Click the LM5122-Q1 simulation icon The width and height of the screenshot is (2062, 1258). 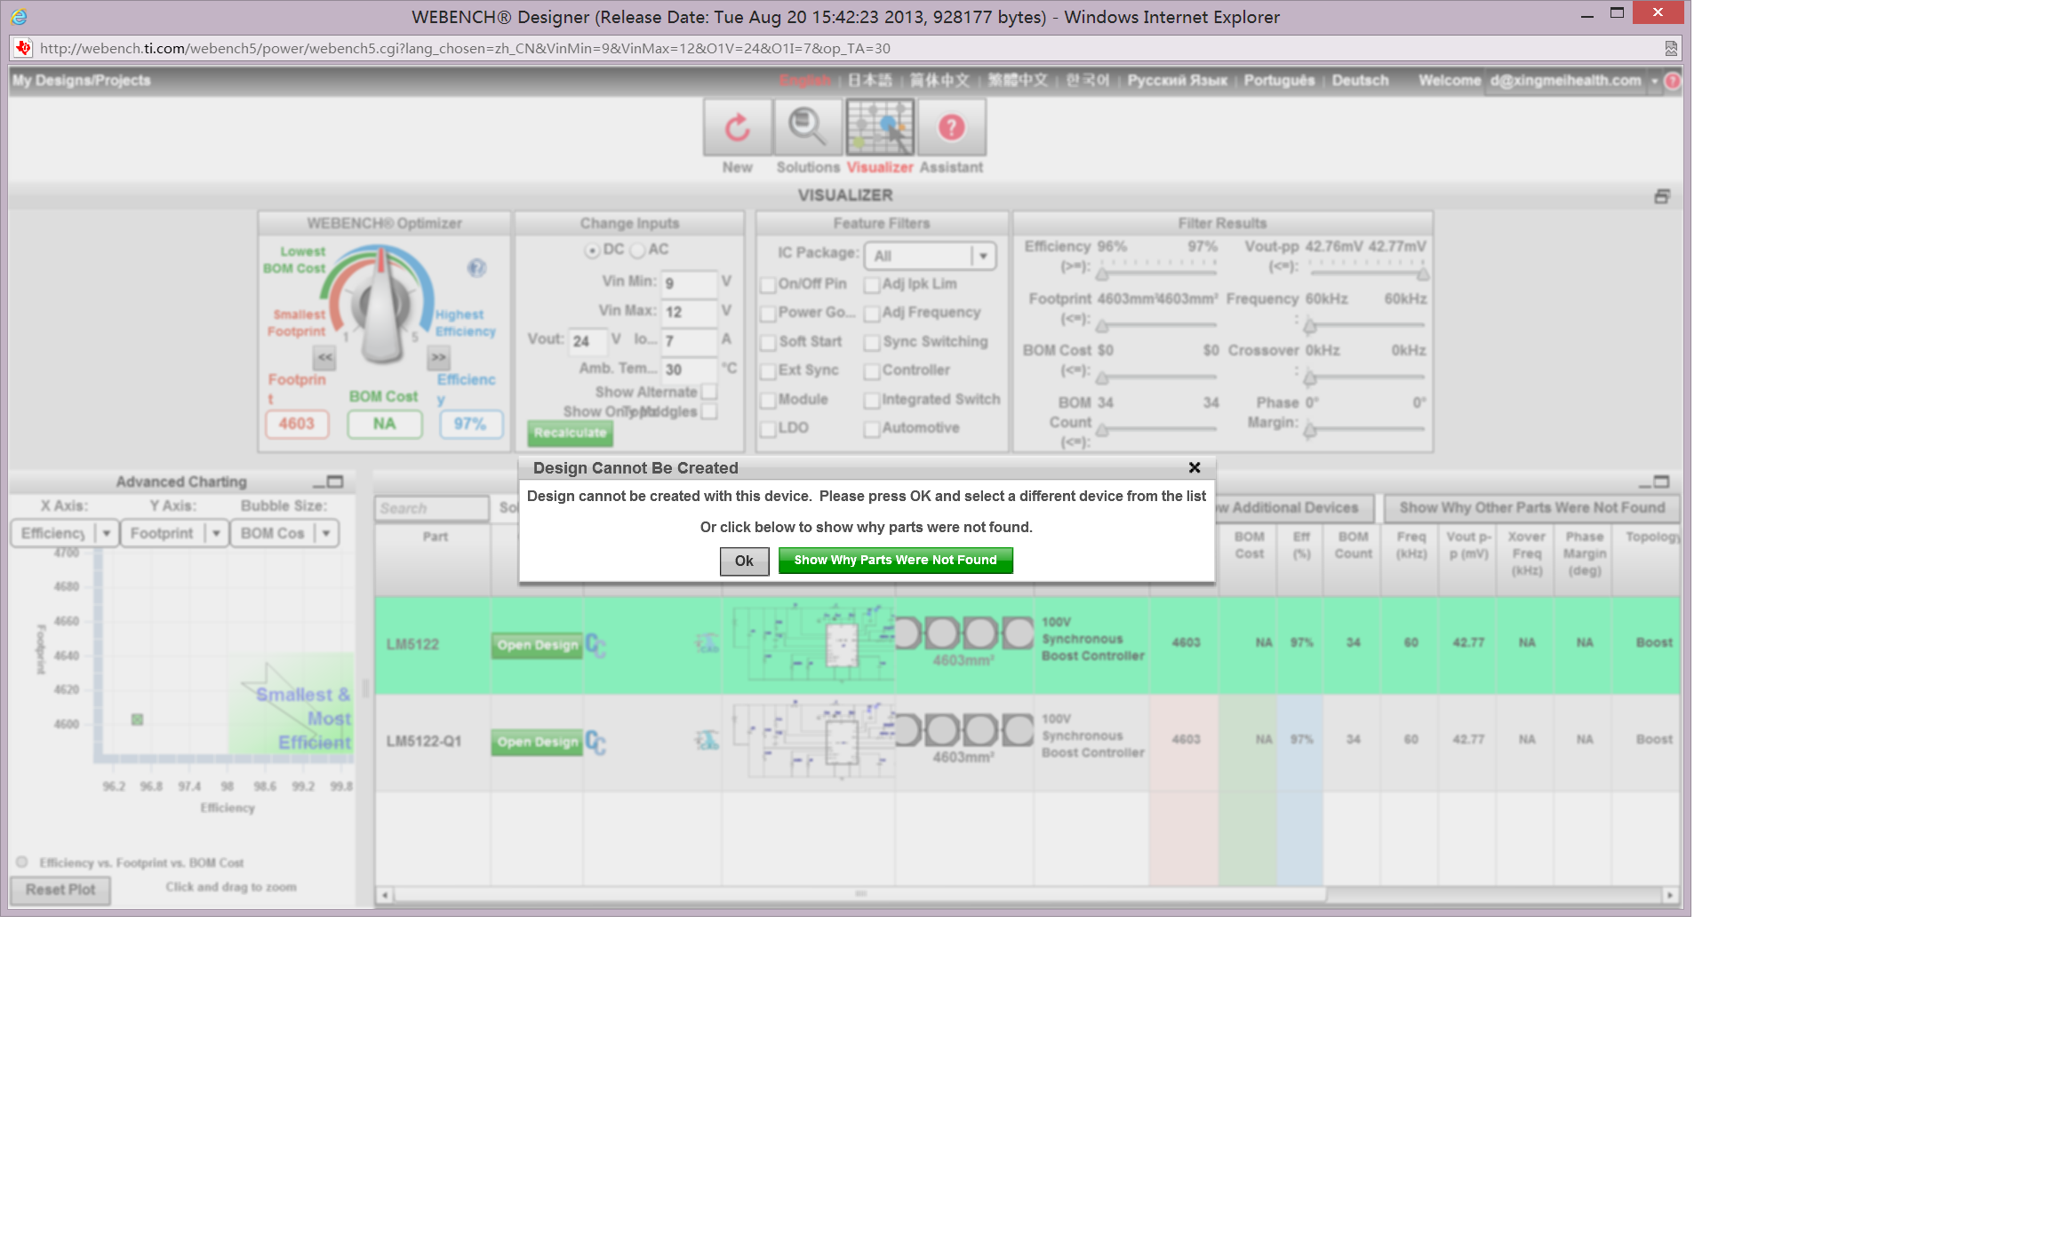[707, 740]
